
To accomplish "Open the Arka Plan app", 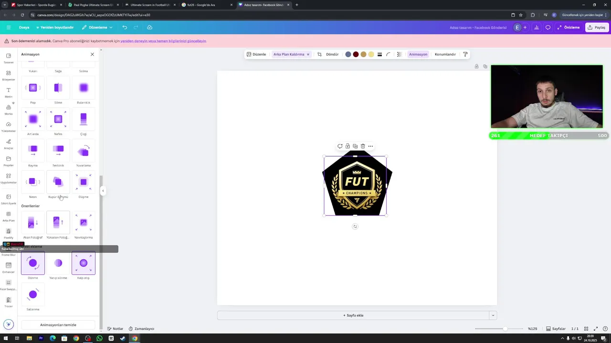I will [x=9, y=216].
